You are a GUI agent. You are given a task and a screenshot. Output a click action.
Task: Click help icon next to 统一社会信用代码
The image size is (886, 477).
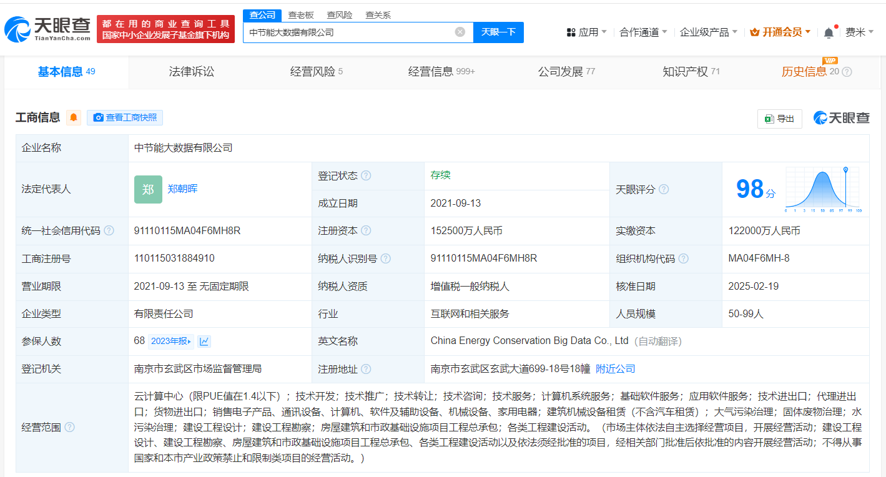point(109,231)
